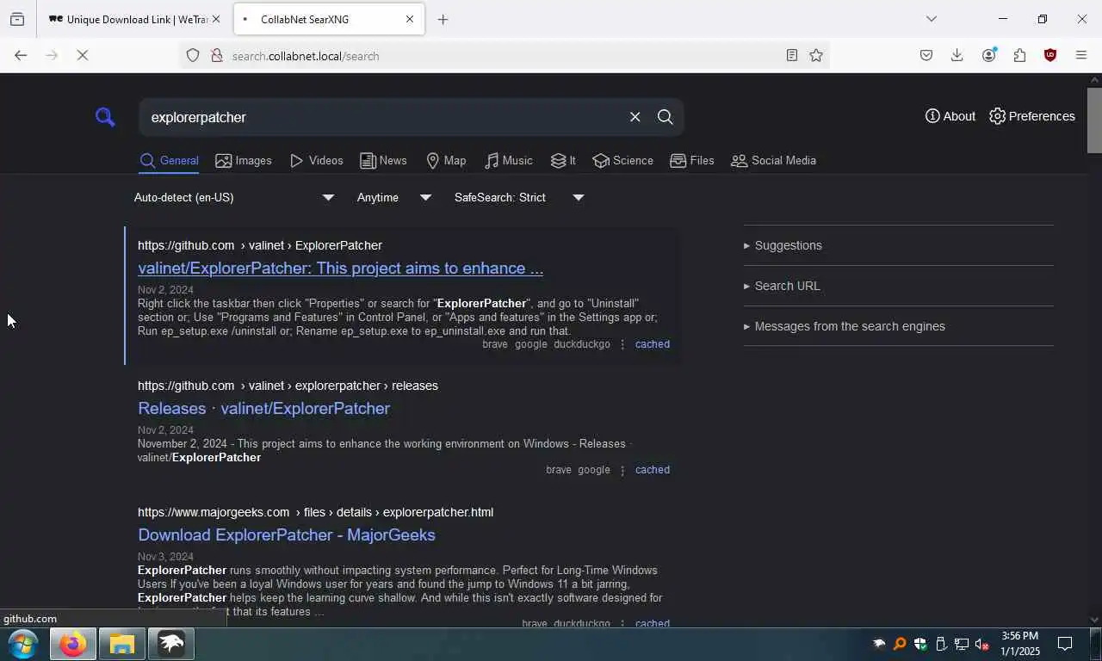This screenshot has height=661, width=1102.
Task: Open options dots on first result
Action: [622, 344]
